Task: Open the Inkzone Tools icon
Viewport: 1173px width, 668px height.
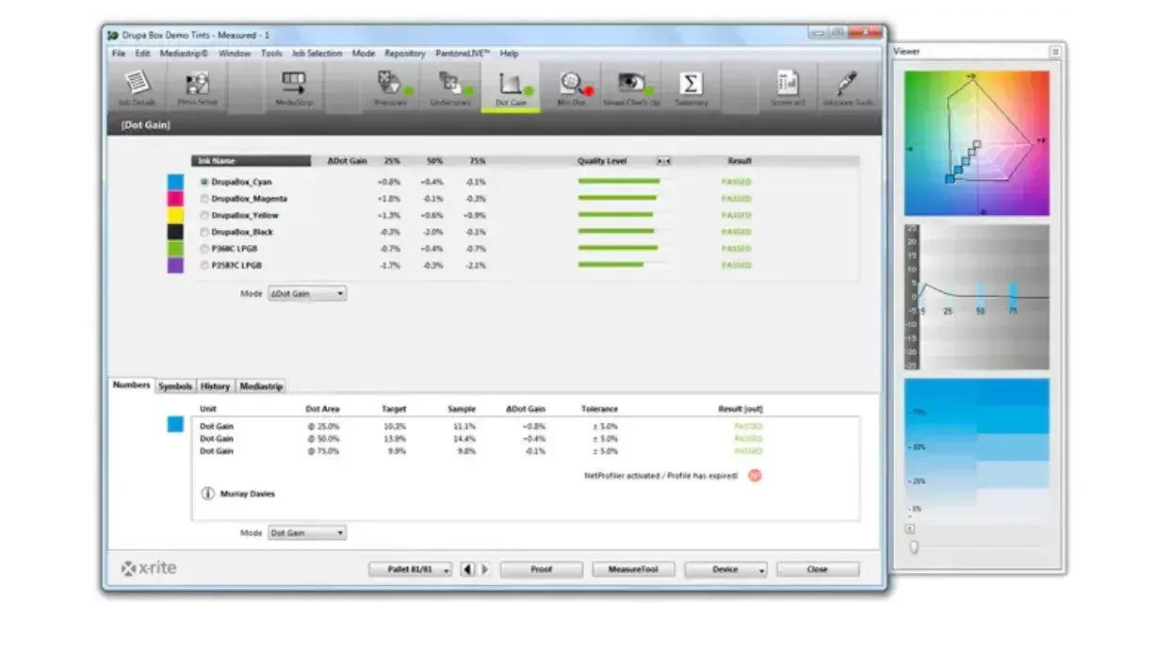Action: click(847, 87)
